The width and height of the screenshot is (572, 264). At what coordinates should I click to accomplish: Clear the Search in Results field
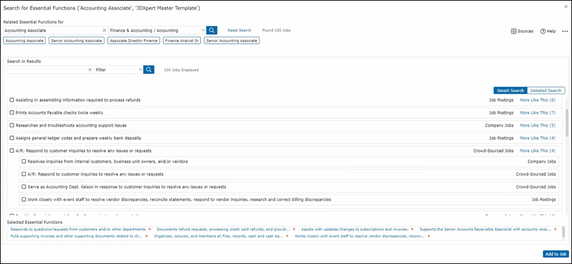coord(90,69)
